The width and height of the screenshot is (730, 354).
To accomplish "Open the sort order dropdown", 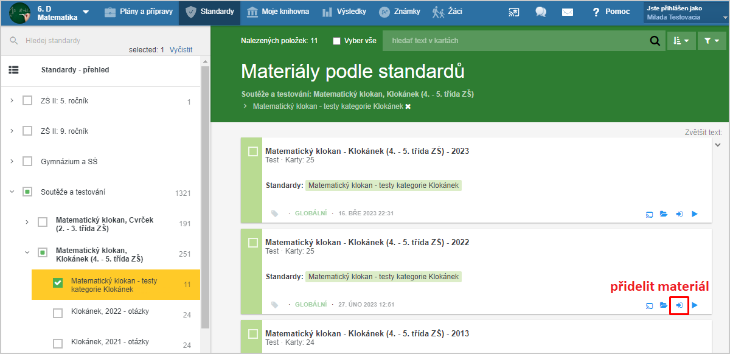I will (x=681, y=41).
